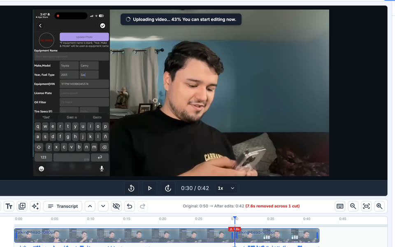This screenshot has height=247, width=395.
Task: Click the blue playhead marker on timeline
Action: point(235,218)
